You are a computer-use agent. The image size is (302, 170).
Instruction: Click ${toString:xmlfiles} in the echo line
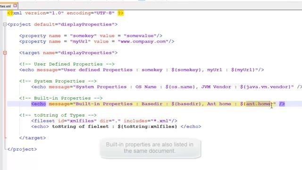[x=147, y=127]
